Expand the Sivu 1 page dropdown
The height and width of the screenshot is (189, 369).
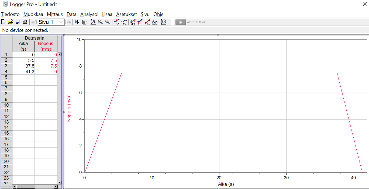click(x=61, y=22)
